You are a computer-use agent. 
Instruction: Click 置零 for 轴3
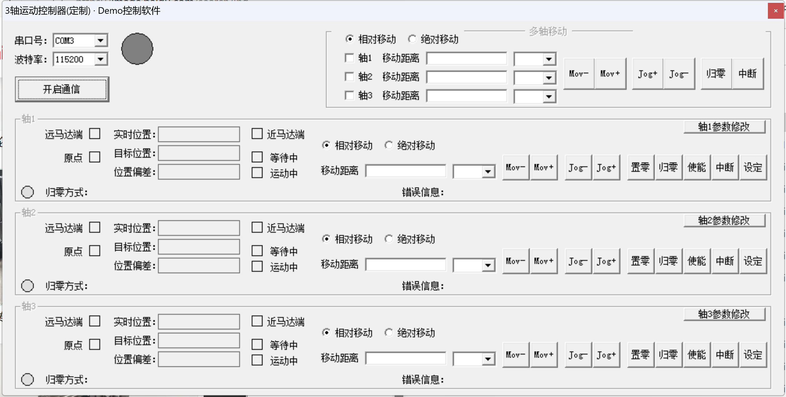[641, 355]
